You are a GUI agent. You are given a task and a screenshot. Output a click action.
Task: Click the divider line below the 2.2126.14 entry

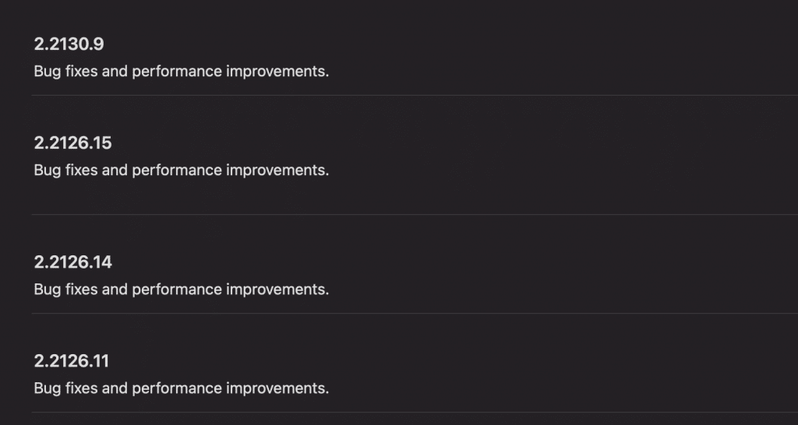click(x=415, y=313)
